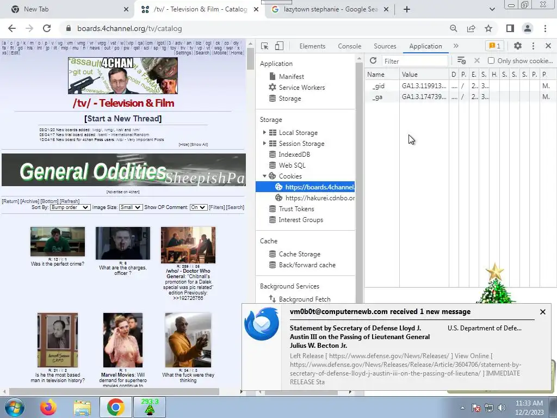Viewport: 557px width, 418px height.
Task: Click the catalog Refresh link
Action: (x=70, y=201)
